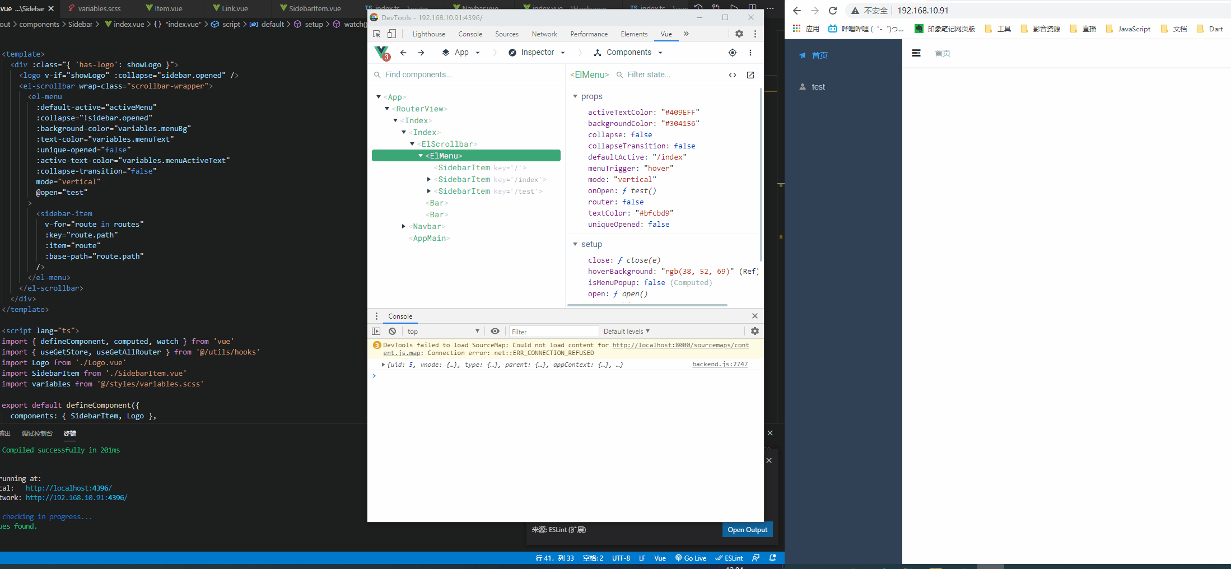Image resolution: width=1231 pixels, height=569 pixels.
Task: Switch to the Network tab in DevTools
Action: pos(544,34)
